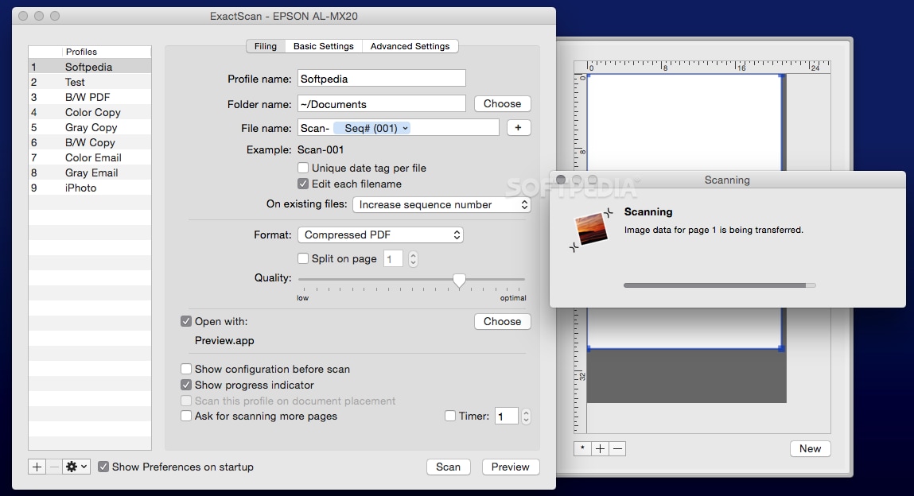The width and height of the screenshot is (914, 496).
Task: Enable the Timer checkbox
Action: coord(450,416)
